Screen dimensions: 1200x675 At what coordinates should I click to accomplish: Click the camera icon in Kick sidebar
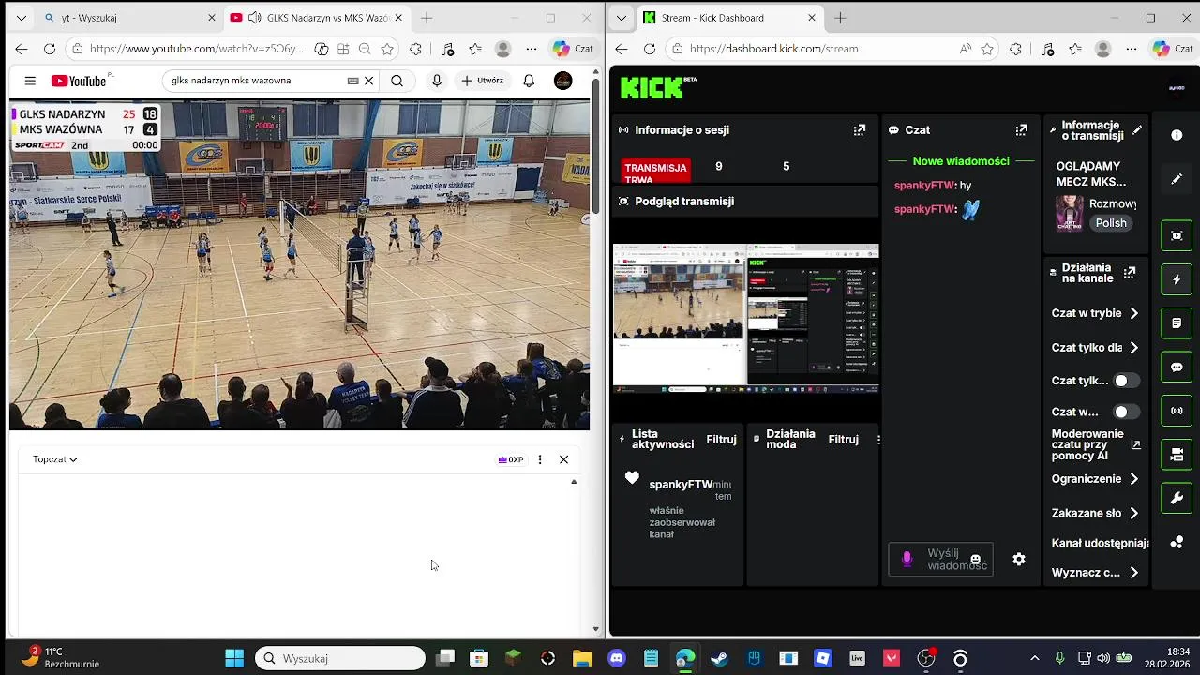pyautogui.click(x=1177, y=455)
